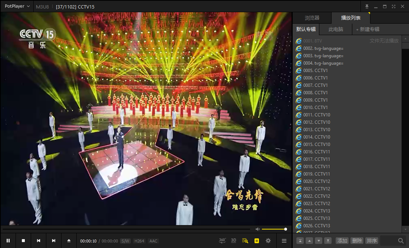
Task: Open the 3D video settings
Action: coord(233,241)
